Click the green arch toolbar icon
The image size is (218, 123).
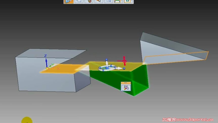[x=118, y=1]
